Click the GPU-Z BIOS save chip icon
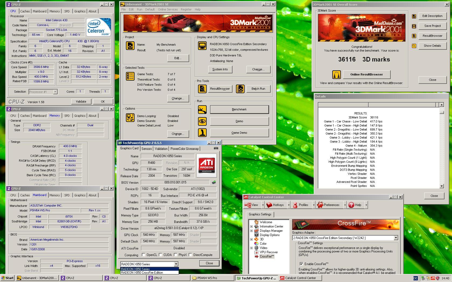 (x=214, y=182)
